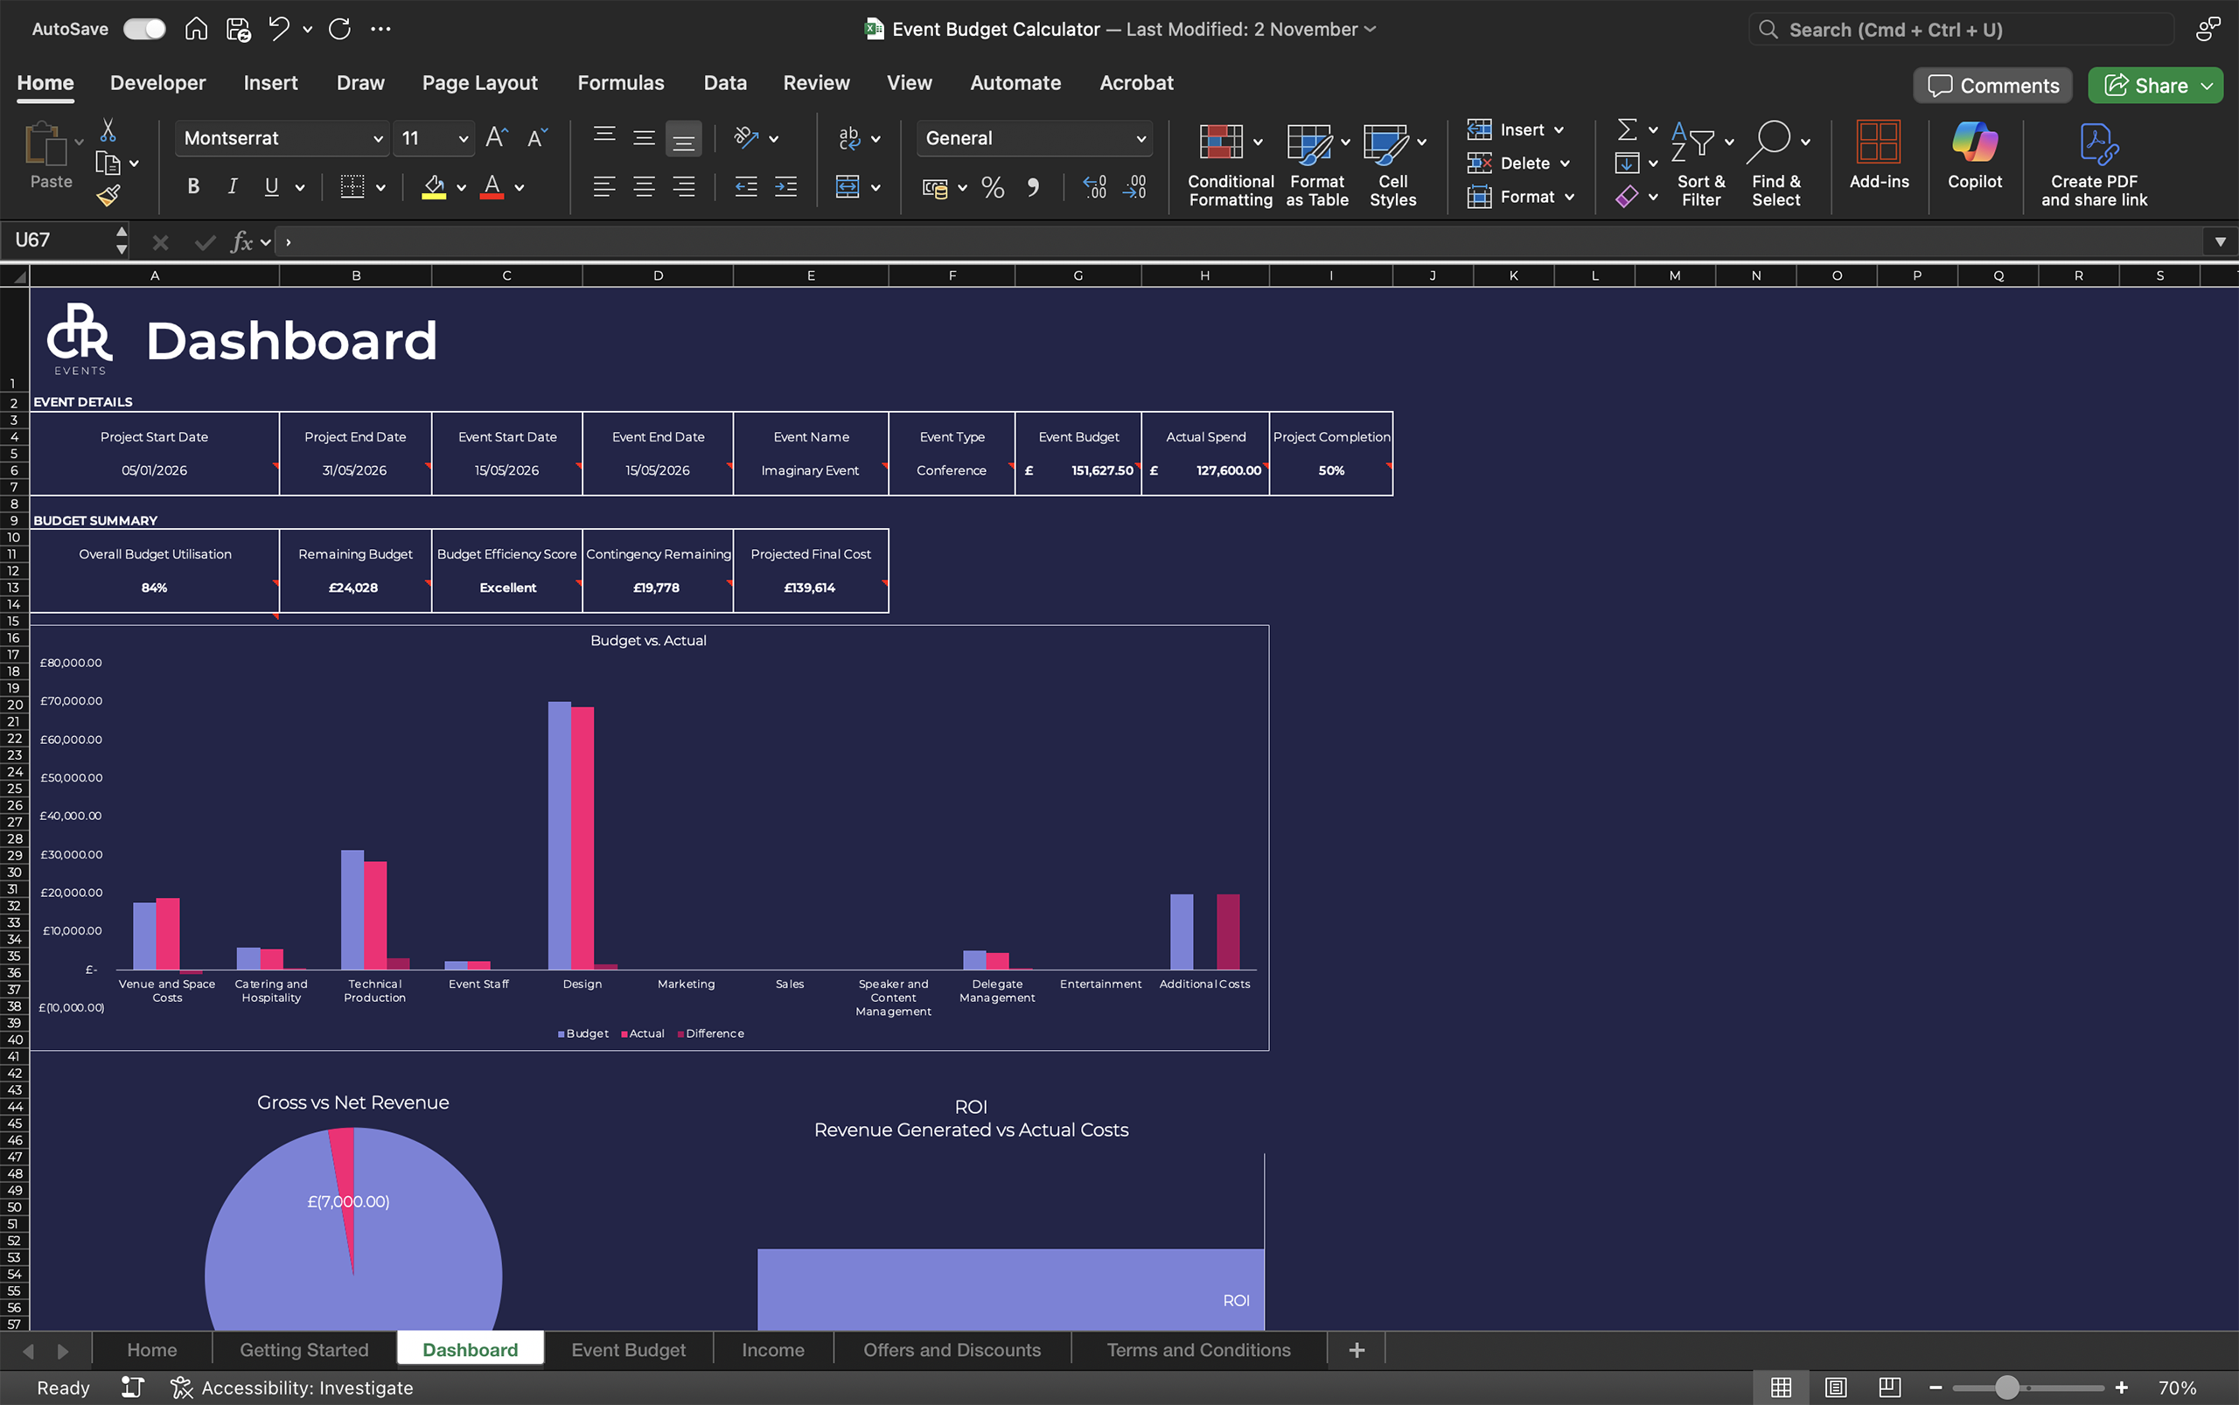Viewport: 2239px width, 1405px height.
Task: Toggle the AutoSave switch
Action: (144, 29)
